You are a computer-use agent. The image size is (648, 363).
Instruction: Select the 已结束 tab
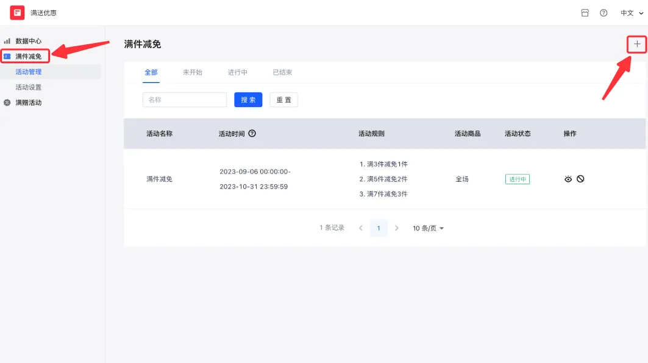click(x=282, y=72)
